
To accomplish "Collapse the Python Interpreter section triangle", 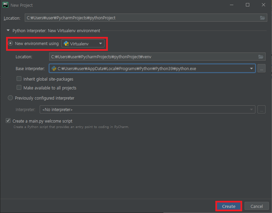I will (8, 30).
